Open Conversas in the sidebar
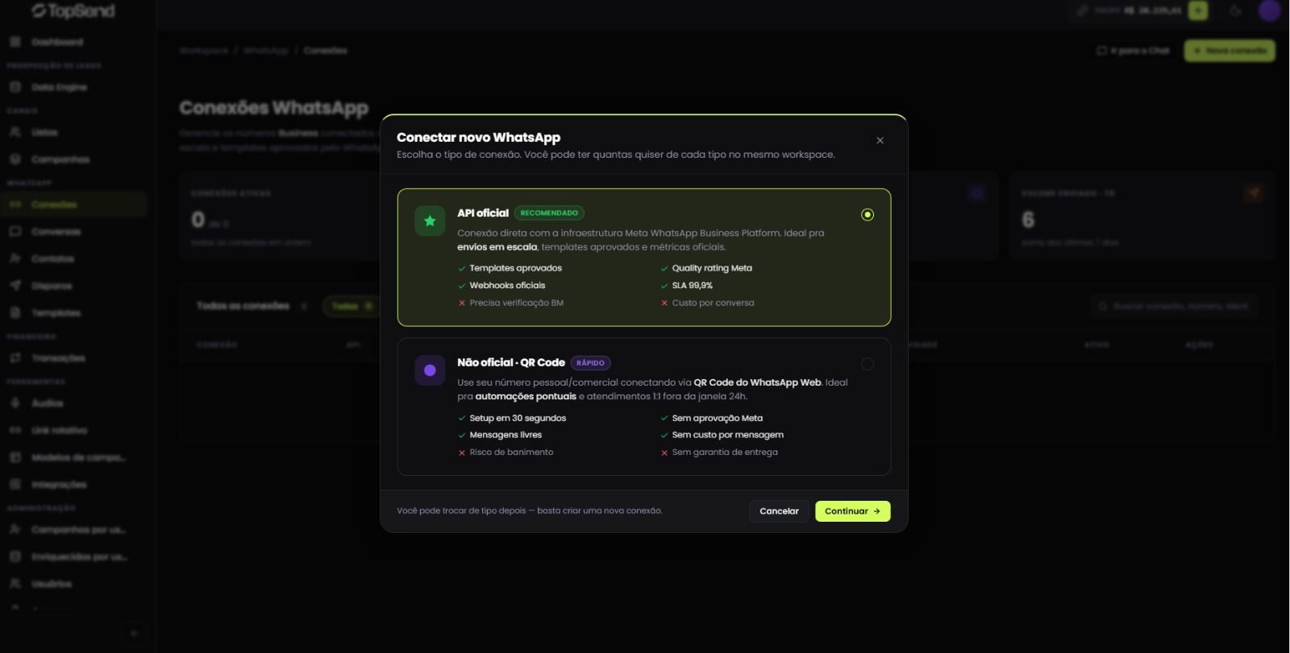Viewport: 1290px width, 653px height. (x=74, y=232)
